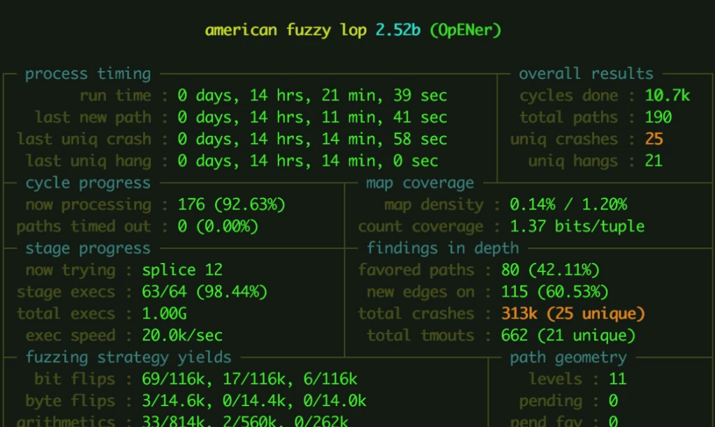Click the process timing panel header
This screenshot has height=427, width=715.
click(87, 73)
